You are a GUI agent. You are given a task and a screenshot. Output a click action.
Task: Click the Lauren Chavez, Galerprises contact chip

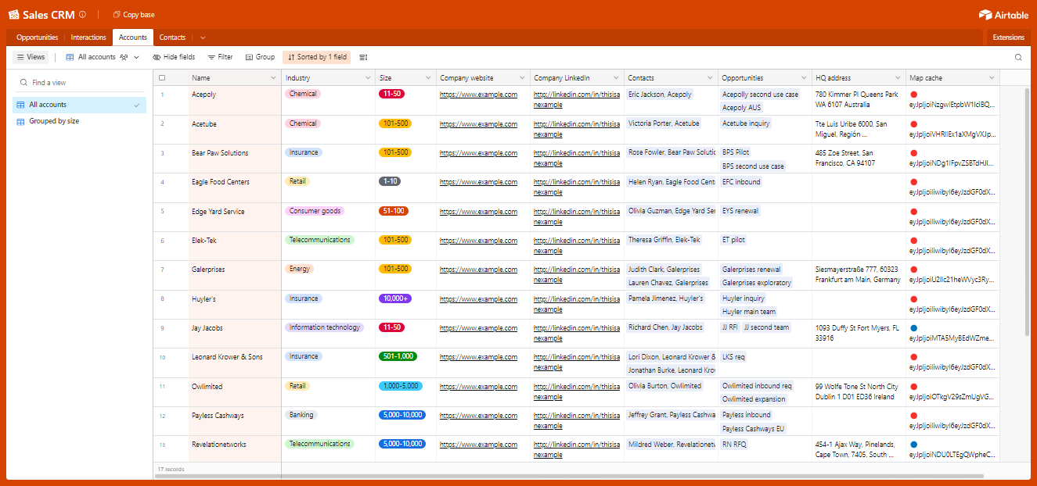[668, 283]
